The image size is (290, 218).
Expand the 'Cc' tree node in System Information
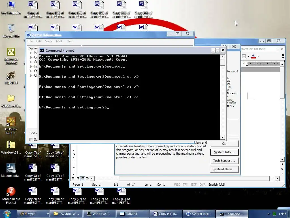(31, 57)
